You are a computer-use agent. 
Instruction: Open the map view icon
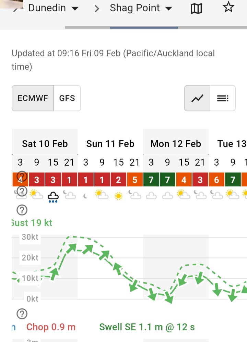click(x=196, y=9)
